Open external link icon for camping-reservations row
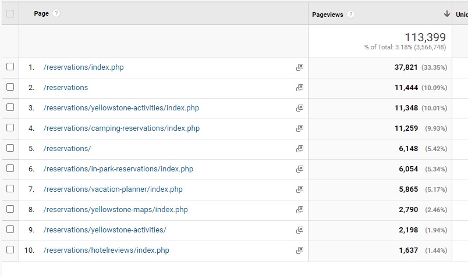468x276 pixels. point(300,128)
